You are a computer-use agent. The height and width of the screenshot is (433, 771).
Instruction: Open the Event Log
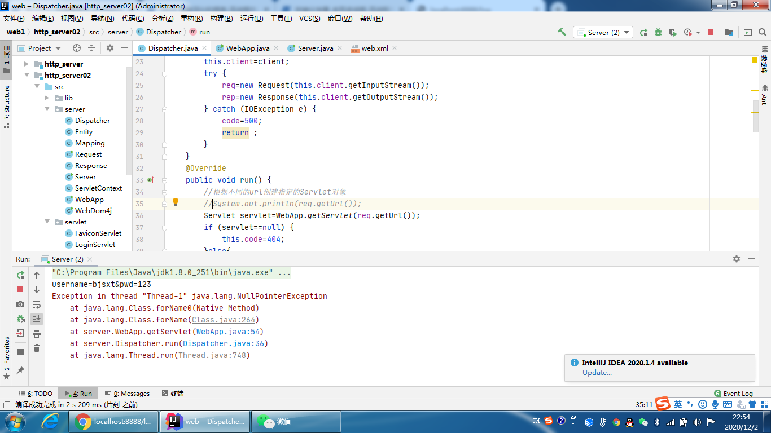point(734,393)
